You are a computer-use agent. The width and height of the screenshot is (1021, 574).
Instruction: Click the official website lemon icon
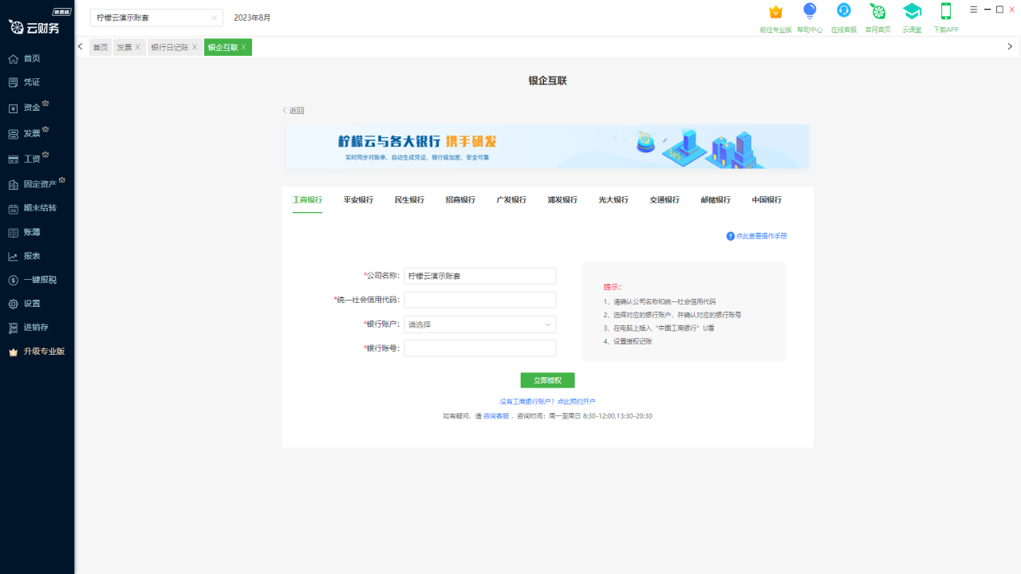pos(877,11)
